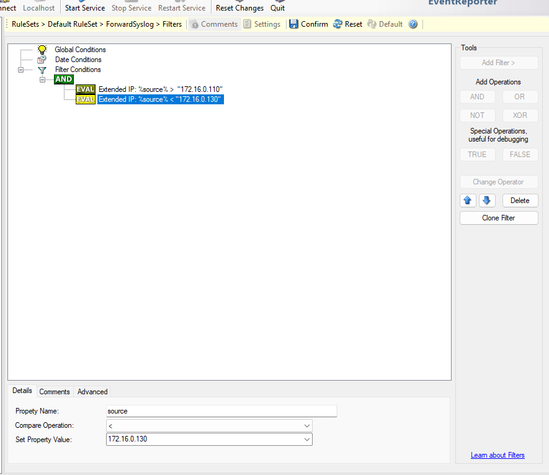Select the Filter Conditions tree item
The width and height of the screenshot is (549, 475).
pos(78,70)
